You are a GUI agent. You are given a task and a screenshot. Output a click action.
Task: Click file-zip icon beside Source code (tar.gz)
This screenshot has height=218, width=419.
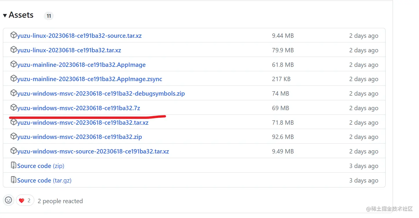pos(13,180)
